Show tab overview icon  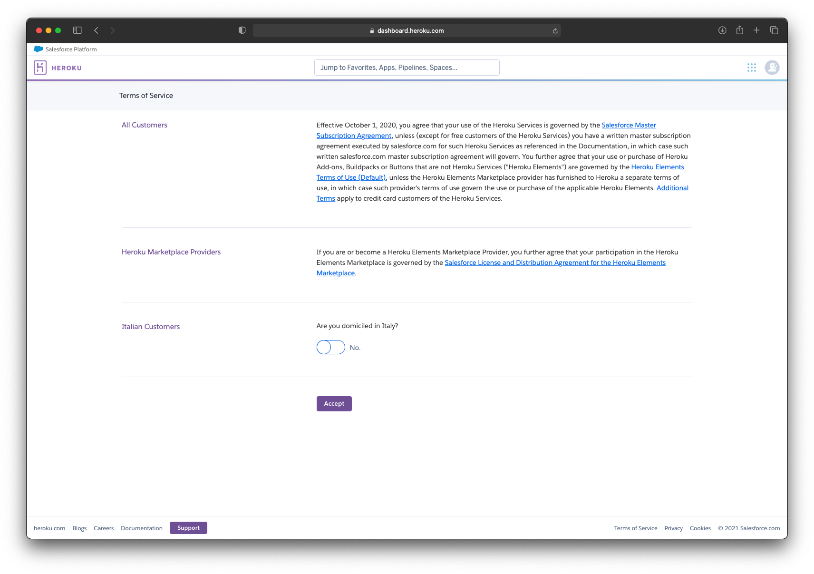click(774, 30)
